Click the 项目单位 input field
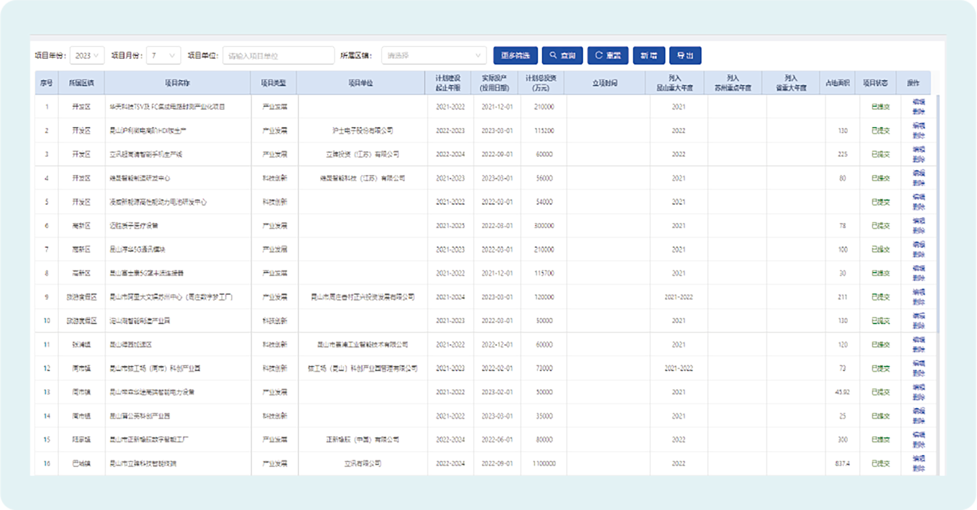 point(278,55)
